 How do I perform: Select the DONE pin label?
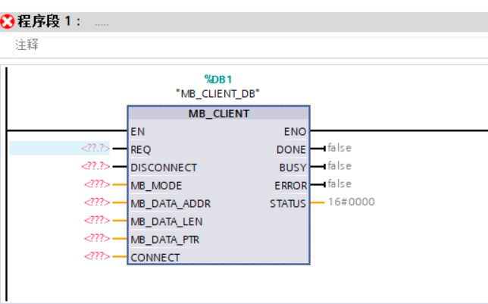click(x=291, y=150)
